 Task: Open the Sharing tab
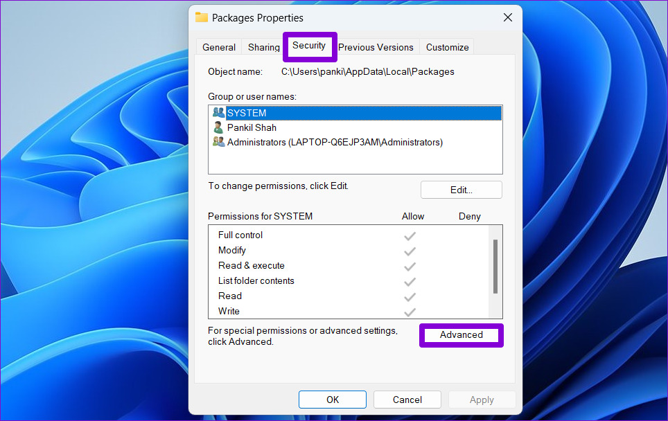[264, 47]
